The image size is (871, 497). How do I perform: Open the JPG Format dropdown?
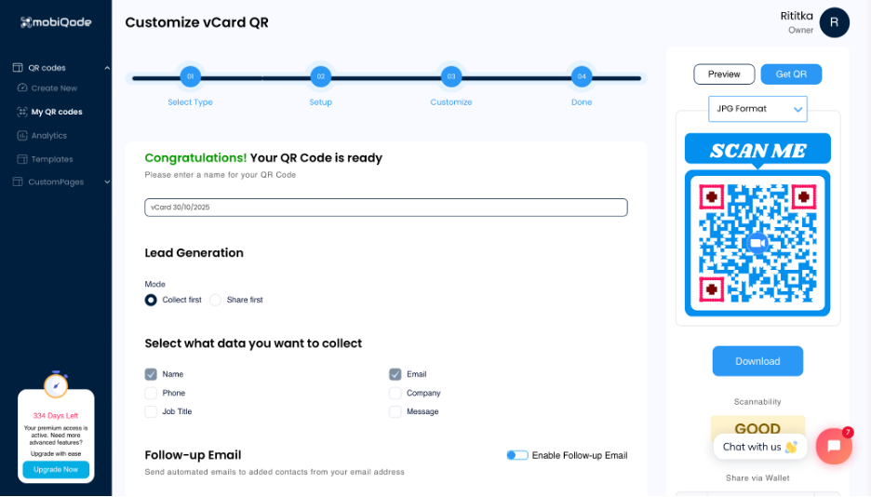coord(757,109)
